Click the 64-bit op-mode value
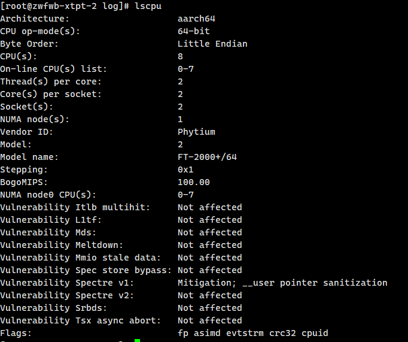The width and height of the screenshot is (408, 342). [x=194, y=31]
